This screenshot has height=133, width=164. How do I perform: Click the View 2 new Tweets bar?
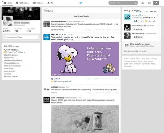81,16
